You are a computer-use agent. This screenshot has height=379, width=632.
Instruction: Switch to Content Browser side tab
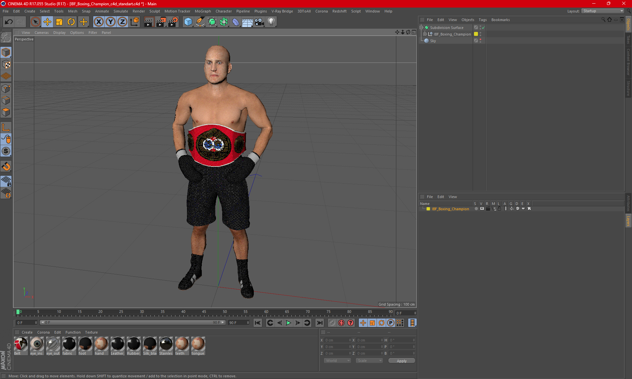point(628,62)
